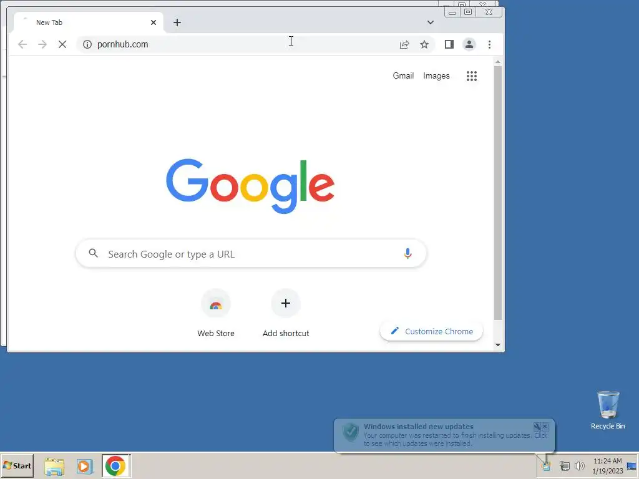Viewport: 639px width, 479px height.
Task: Go forward to the next page
Action: point(42,44)
